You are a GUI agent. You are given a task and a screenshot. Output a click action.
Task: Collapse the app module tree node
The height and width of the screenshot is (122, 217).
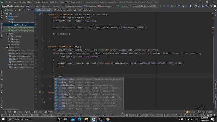tap(4, 14)
